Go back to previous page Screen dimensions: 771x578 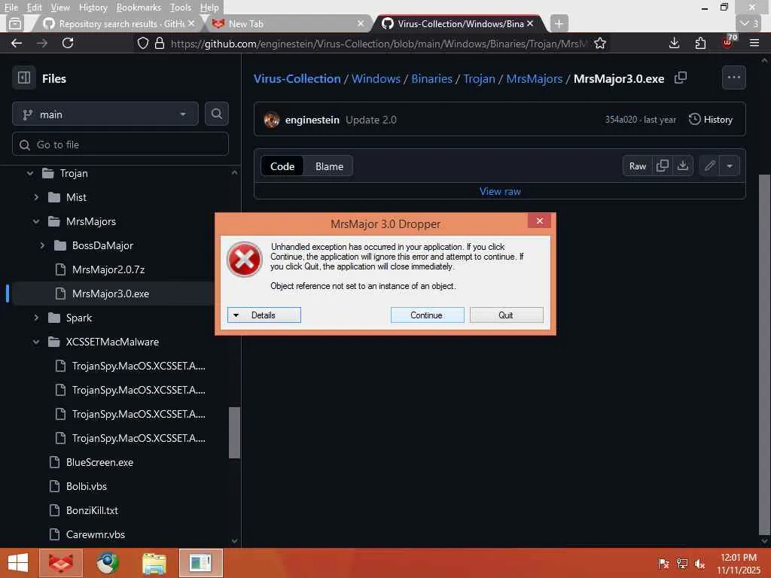point(17,43)
